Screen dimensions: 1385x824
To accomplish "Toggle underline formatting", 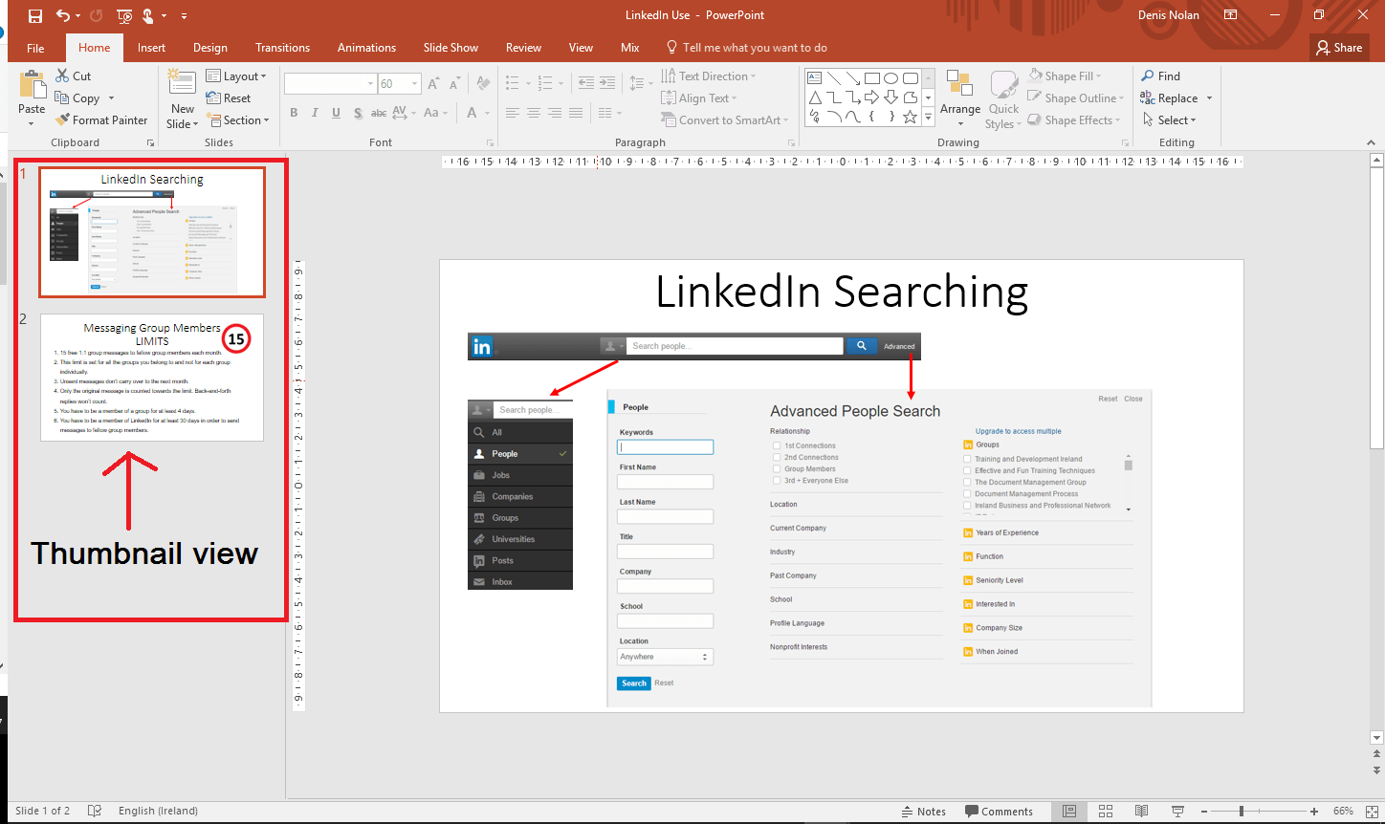I will pyautogui.click(x=335, y=113).
